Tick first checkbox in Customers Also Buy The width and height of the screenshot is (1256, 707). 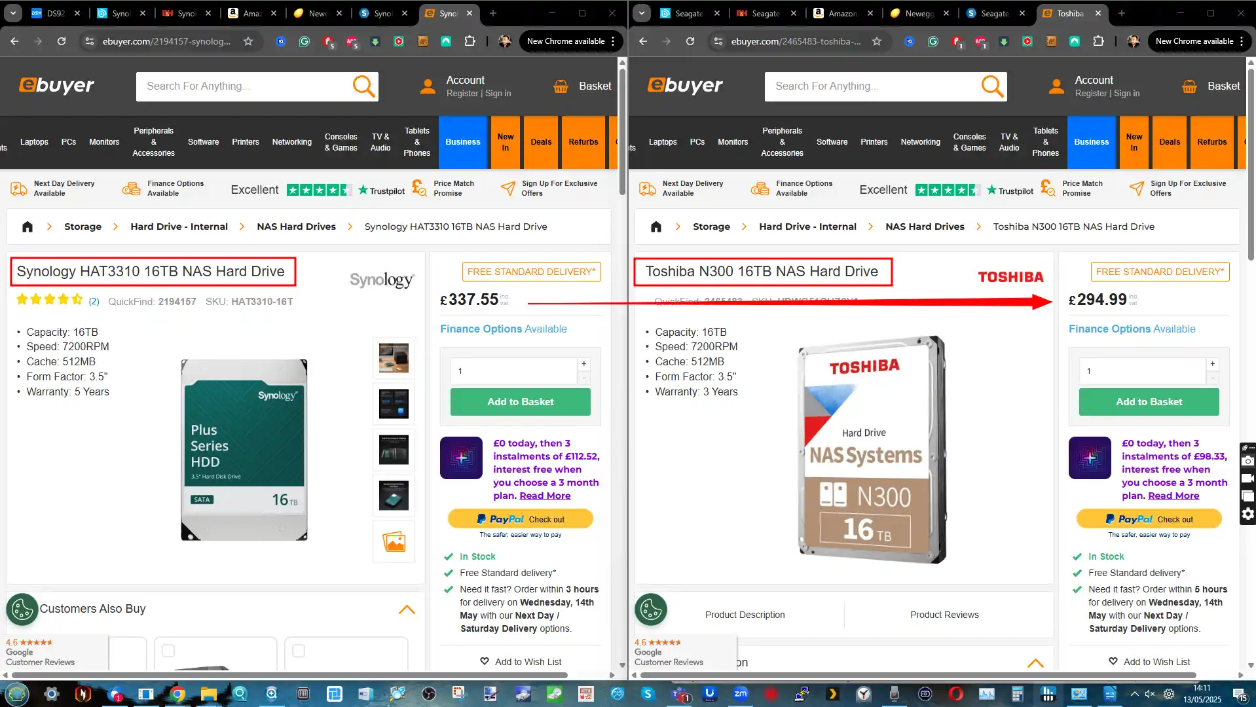(168, 651)
